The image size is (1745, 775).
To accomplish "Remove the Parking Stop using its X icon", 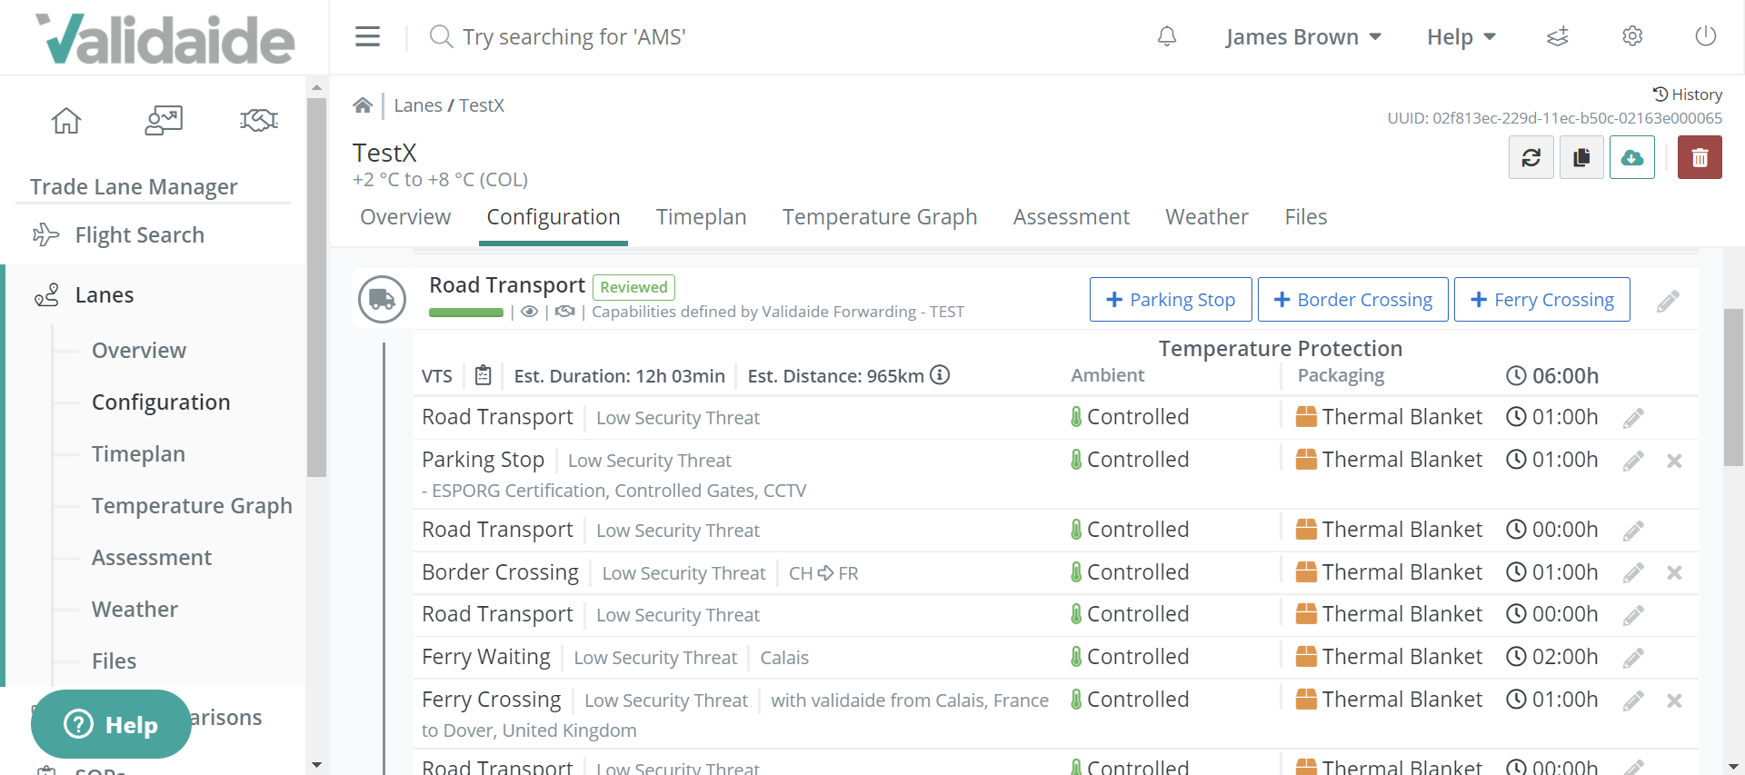I will click(1675, 461).
